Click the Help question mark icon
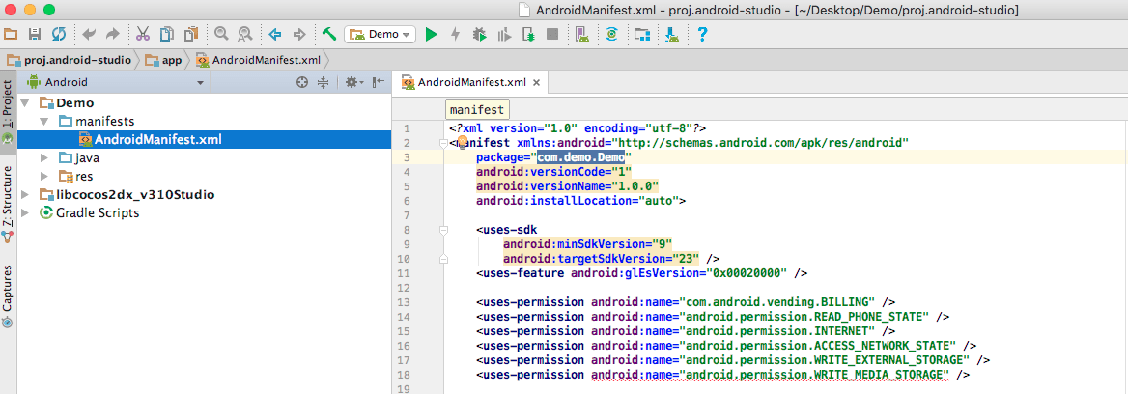 [x=702, y=34]
